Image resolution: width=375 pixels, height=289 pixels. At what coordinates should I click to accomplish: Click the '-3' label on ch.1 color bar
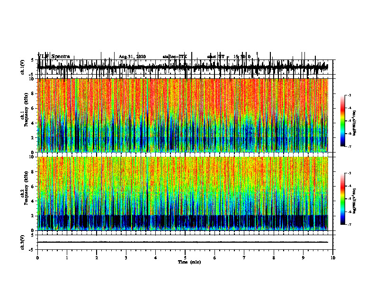[x=349, y=95]
